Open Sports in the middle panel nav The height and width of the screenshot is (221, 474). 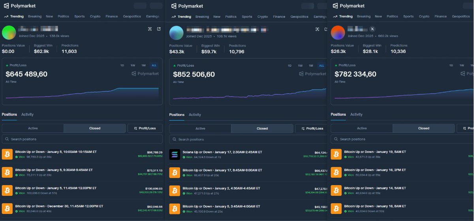tap(247, 17)
